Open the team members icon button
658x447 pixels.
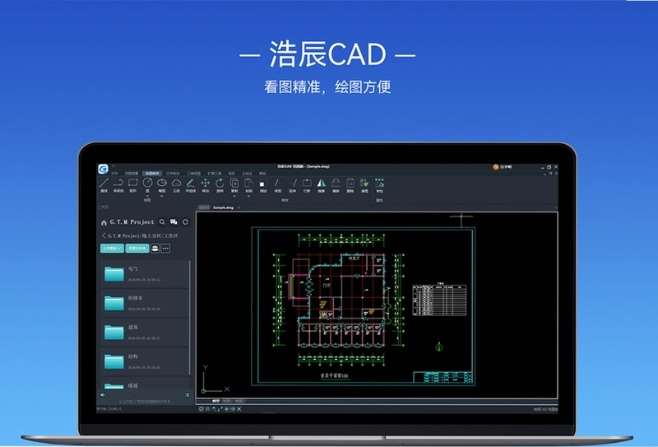tap(155, 249)
